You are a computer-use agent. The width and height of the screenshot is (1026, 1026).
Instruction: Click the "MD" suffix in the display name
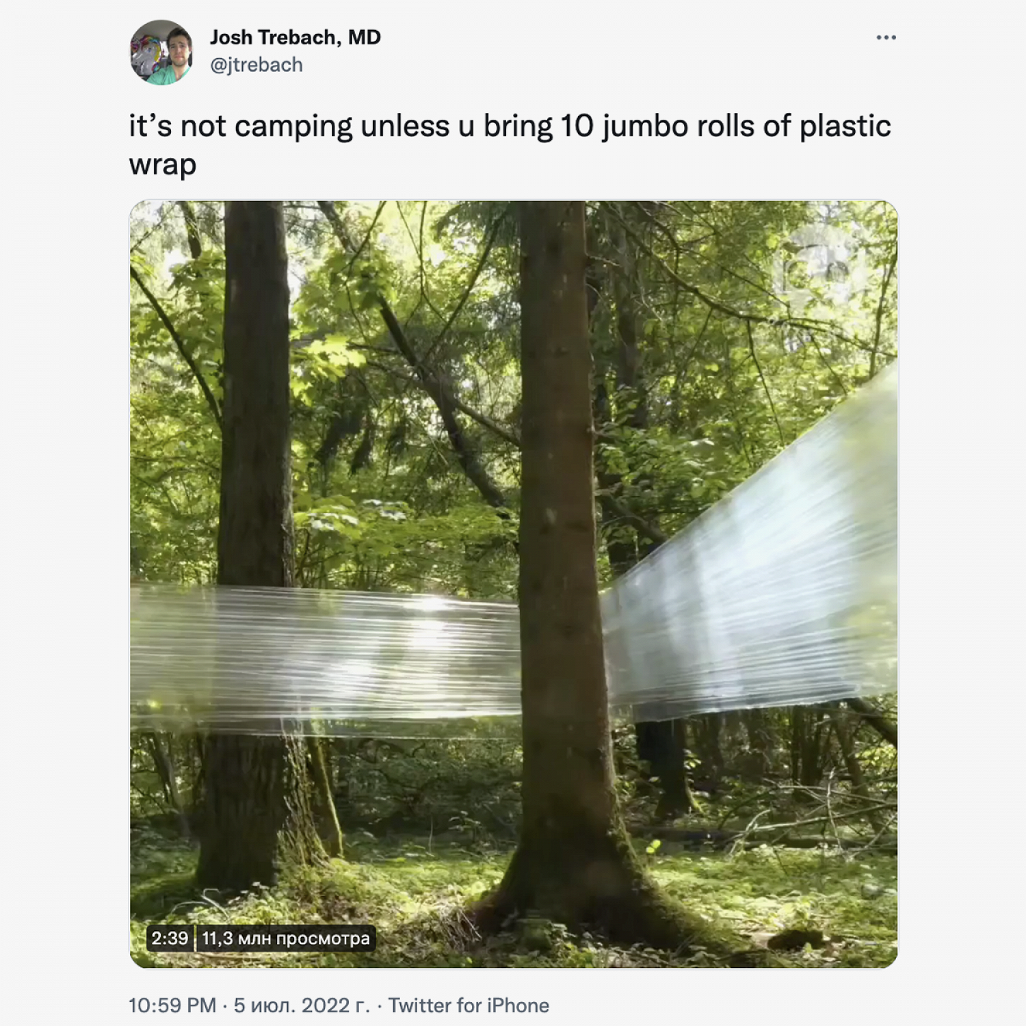(x=364, y=37)
